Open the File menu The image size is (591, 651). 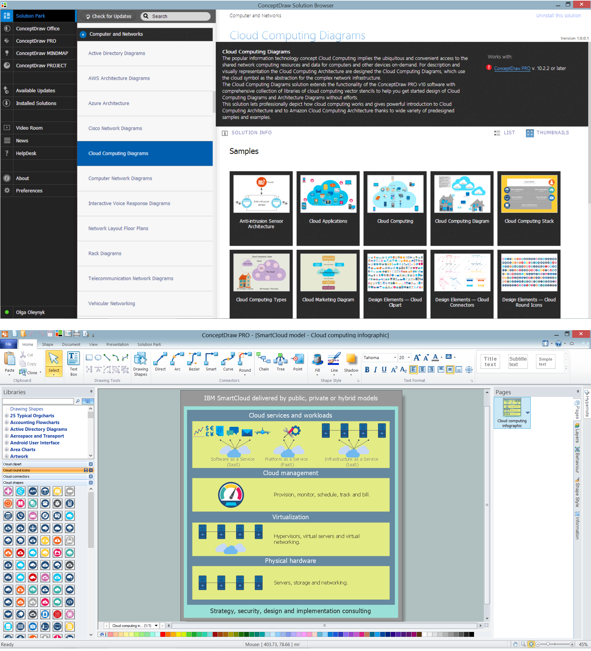point(8,344)
